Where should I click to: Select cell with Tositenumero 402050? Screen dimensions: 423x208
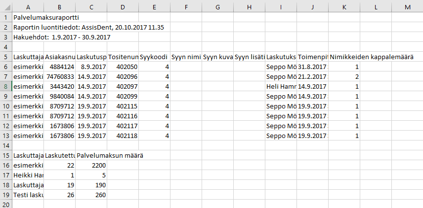click(x=123, y=67)
